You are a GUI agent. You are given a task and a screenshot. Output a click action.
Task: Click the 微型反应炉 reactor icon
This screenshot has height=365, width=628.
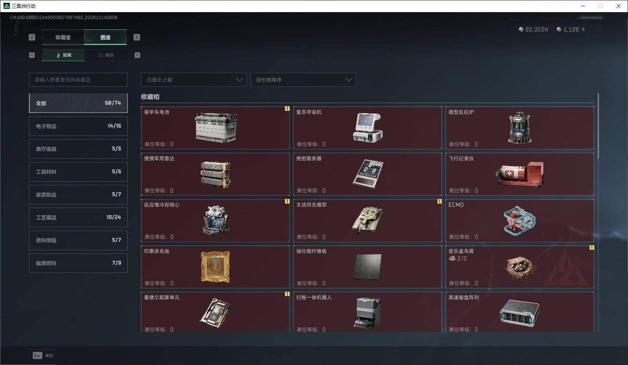click(519, 128)
